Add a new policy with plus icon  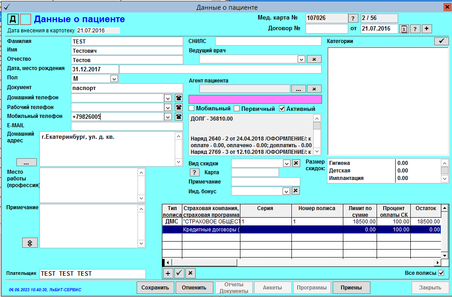[x=169, y=273]
